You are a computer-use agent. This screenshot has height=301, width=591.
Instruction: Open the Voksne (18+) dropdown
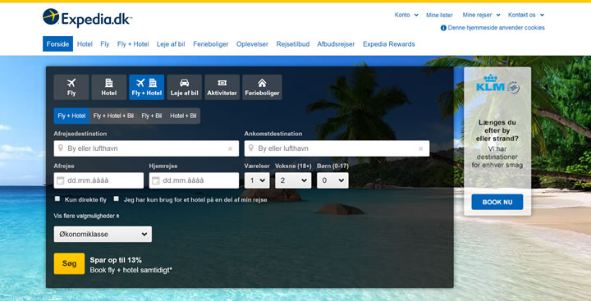(x=293, y=180)
